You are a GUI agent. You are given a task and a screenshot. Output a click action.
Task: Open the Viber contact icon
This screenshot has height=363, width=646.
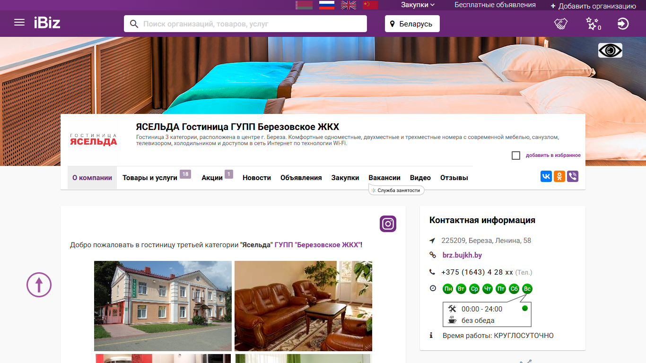573,177
